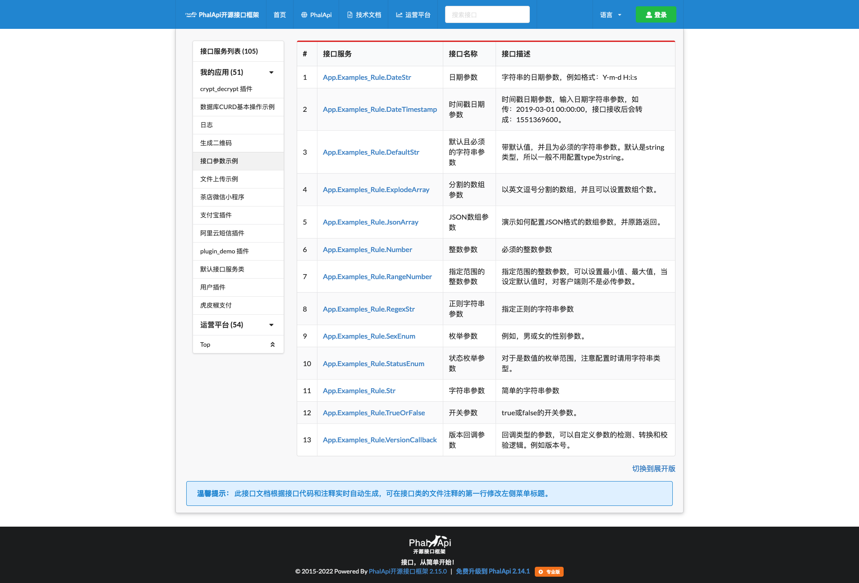Viewport: 859px width, 583px height.
Task: Open App.Examples_Rule.DateStr link
Action: 367,77
